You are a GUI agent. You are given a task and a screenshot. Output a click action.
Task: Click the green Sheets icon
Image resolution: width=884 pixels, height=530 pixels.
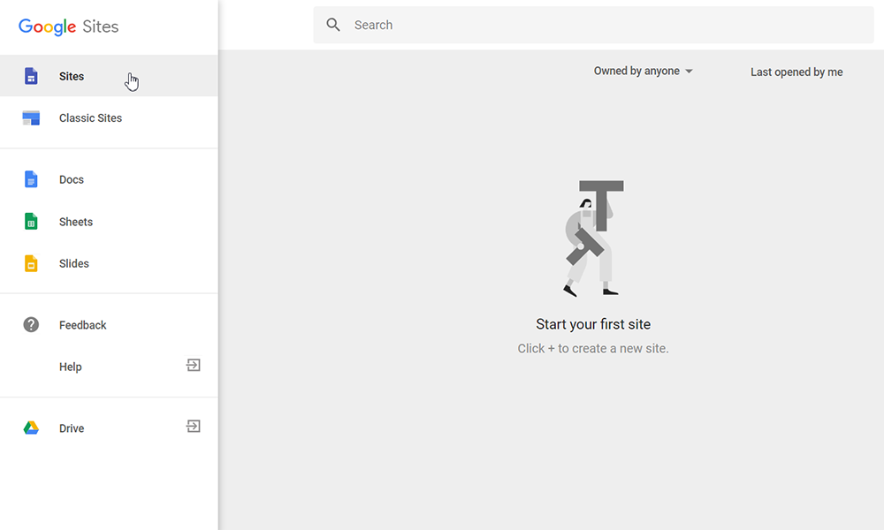coord(31,222)
